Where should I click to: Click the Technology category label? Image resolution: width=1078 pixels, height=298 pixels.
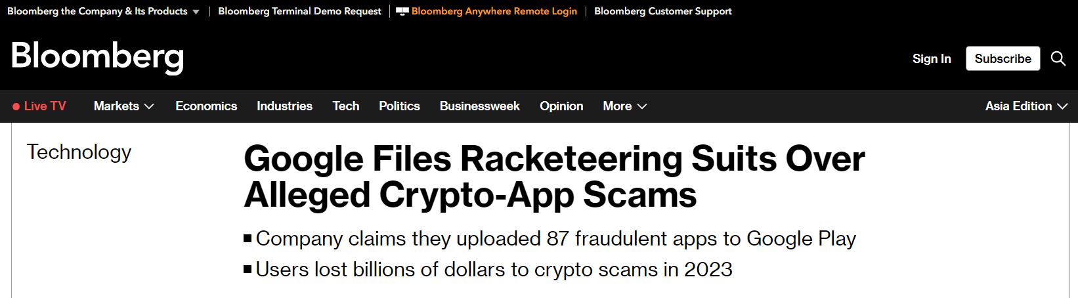(x=79, y=152)
